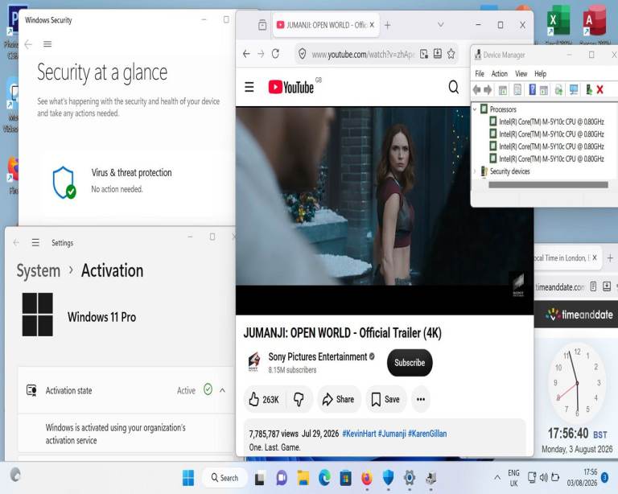Like the video with 263K likes

click(x=264, y=399)
